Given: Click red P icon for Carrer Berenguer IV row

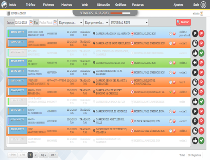Looking at the screenshot, I should (x=201, y=72).
